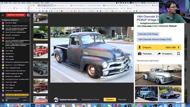Select the red pickup thumbnail in strip

[41, 51]
